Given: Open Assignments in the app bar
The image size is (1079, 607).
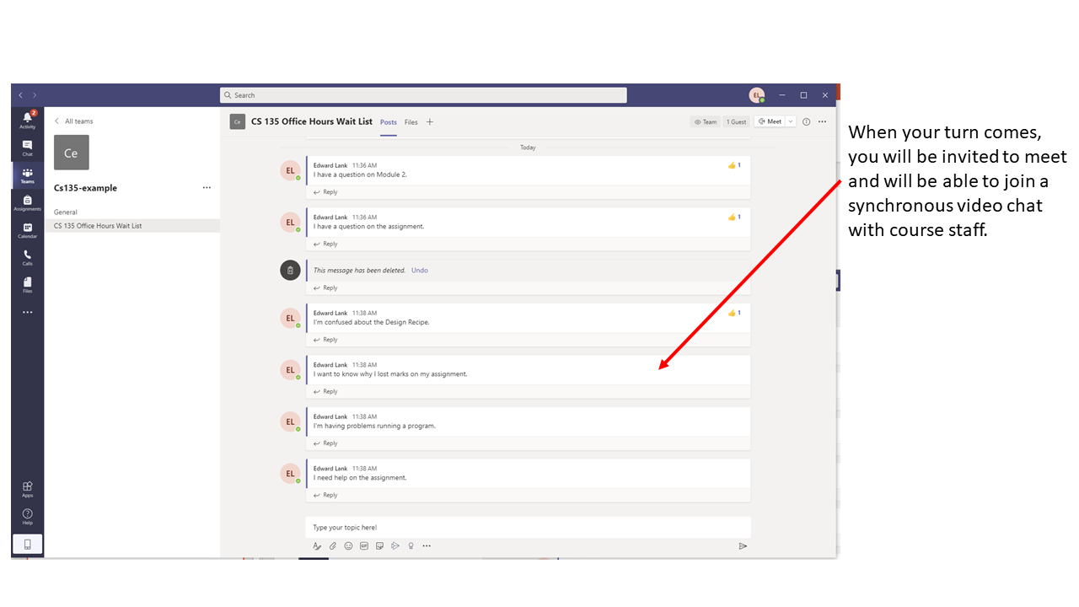Looking at the screenshot, I should pyautogui.click(x=27, y=202).
